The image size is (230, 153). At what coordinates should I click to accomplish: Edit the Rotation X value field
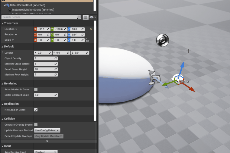[x=44, y=35]
